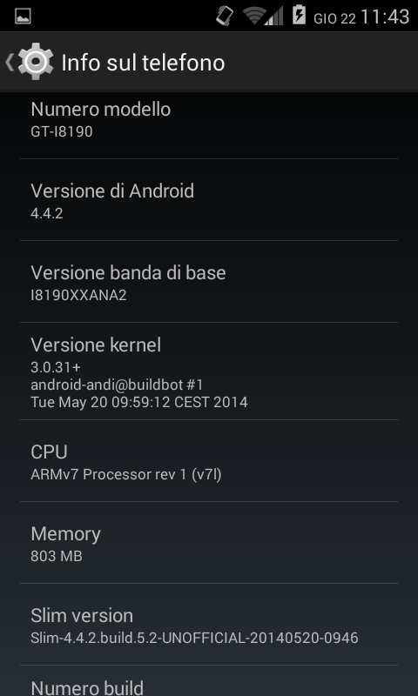Tap Versione di Android entry
The width and height of the screenshot is (418, 696).
pyautogui.click(x=209, y=200)
